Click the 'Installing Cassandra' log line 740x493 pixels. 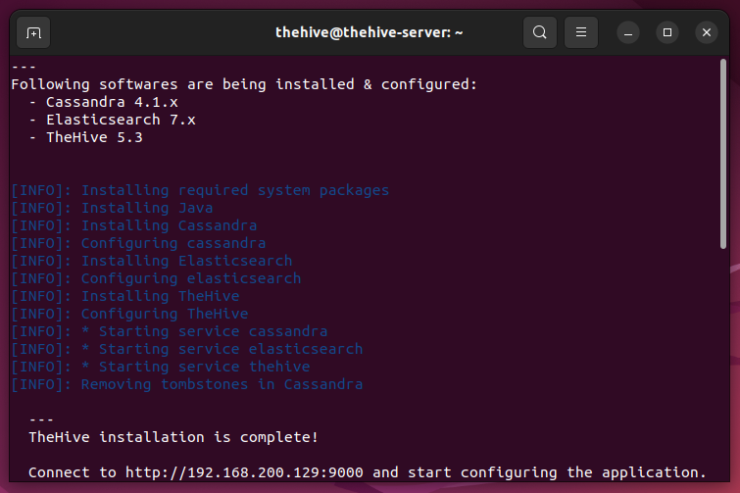[134, 225]
